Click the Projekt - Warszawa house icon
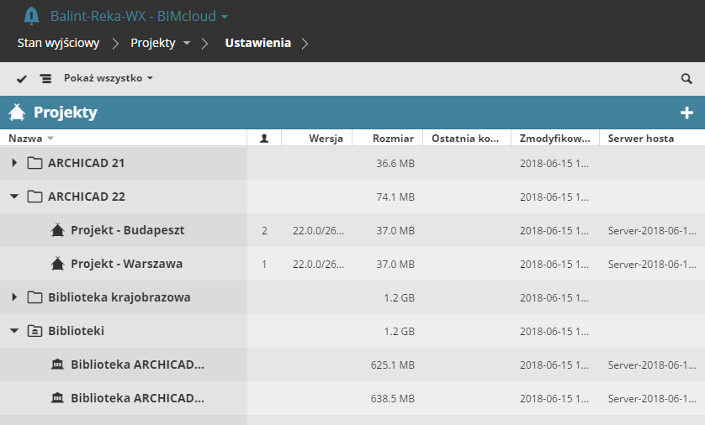The height and width of the screenshot is (425, 705). click(58, 264)
